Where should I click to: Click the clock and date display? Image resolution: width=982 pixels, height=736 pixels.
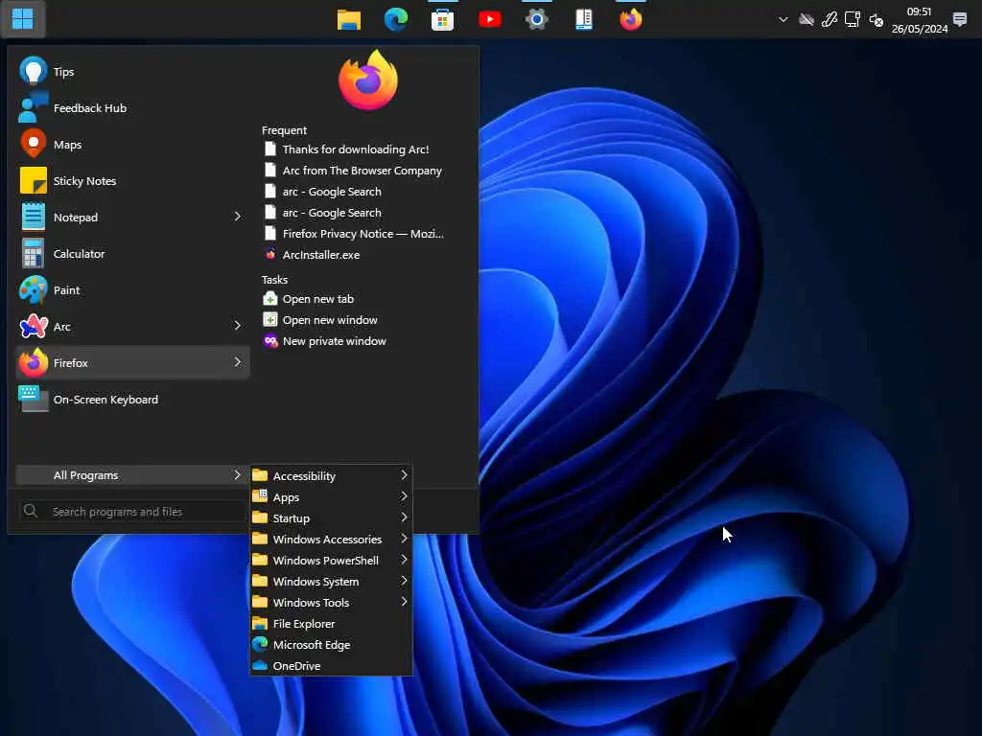(x=920, y=20)
